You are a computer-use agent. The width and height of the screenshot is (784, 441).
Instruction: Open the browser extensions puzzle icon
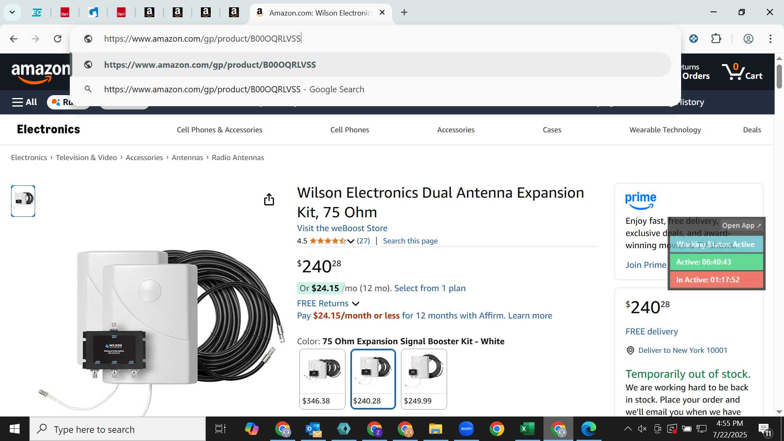tap(716, 39)
